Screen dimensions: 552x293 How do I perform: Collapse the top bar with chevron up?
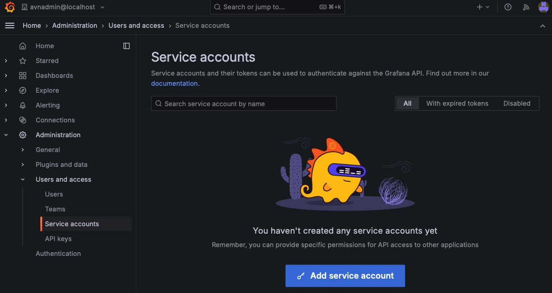click(x=542, y=26)
